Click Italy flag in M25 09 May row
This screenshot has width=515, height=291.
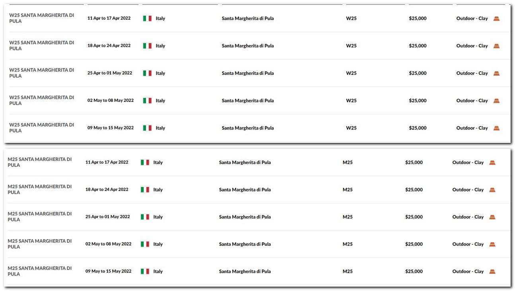(145, 271)
